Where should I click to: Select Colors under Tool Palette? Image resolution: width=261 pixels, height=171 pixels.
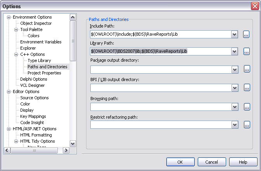coord(33,36)
